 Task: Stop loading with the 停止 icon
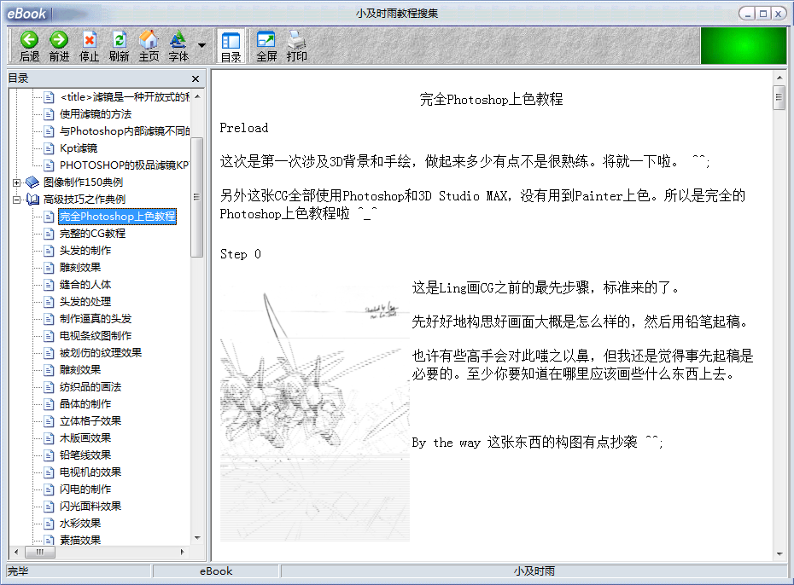(89, 46)
